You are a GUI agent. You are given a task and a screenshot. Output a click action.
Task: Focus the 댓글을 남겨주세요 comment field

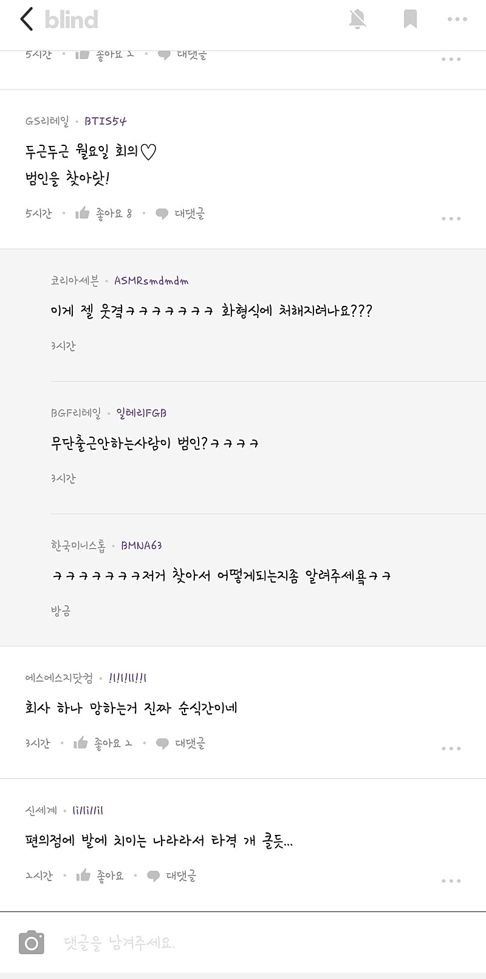tap(243, 943)
